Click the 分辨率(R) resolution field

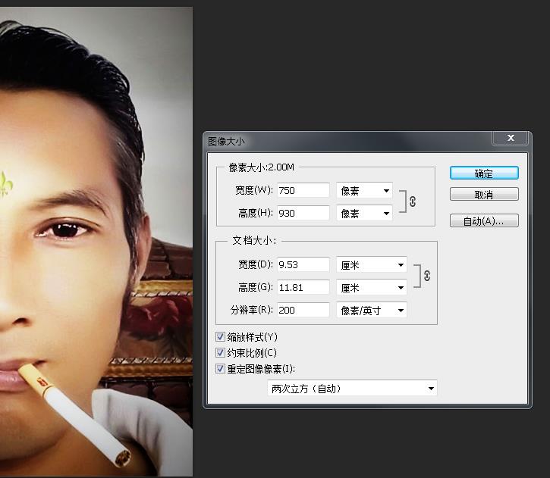pyautogui.click(x=303, y=310)
